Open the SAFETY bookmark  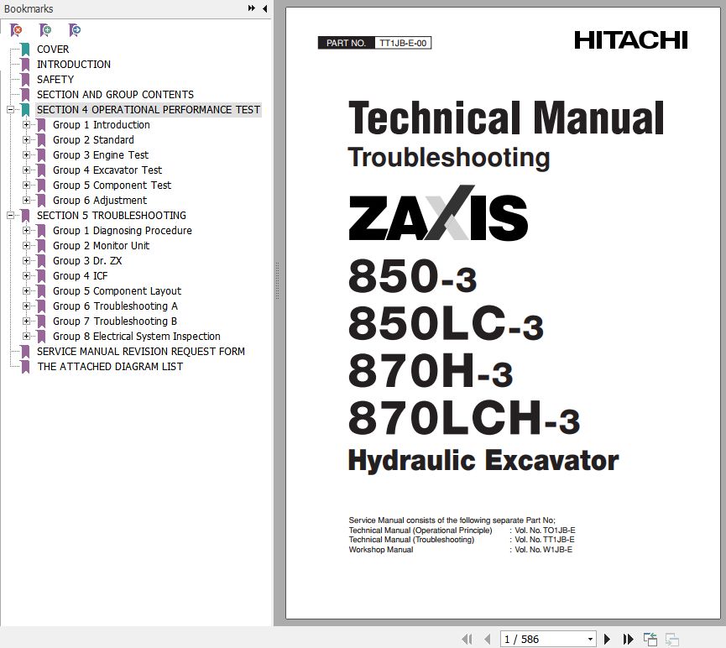tap(55, 79)
